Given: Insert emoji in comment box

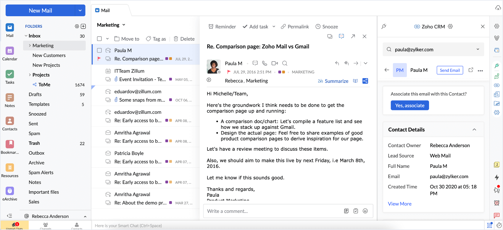Looking at the screenshot, I should point(365,211).
